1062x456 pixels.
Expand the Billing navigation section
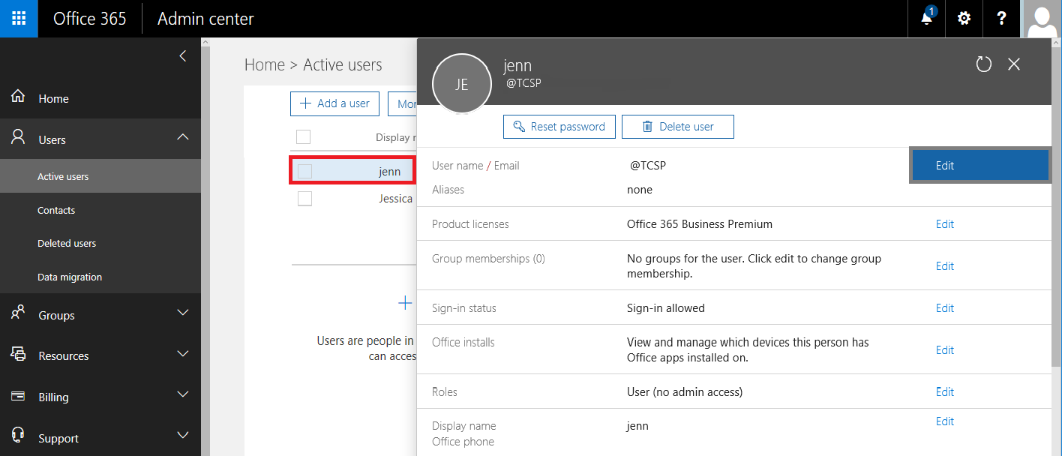pos(182,394)
